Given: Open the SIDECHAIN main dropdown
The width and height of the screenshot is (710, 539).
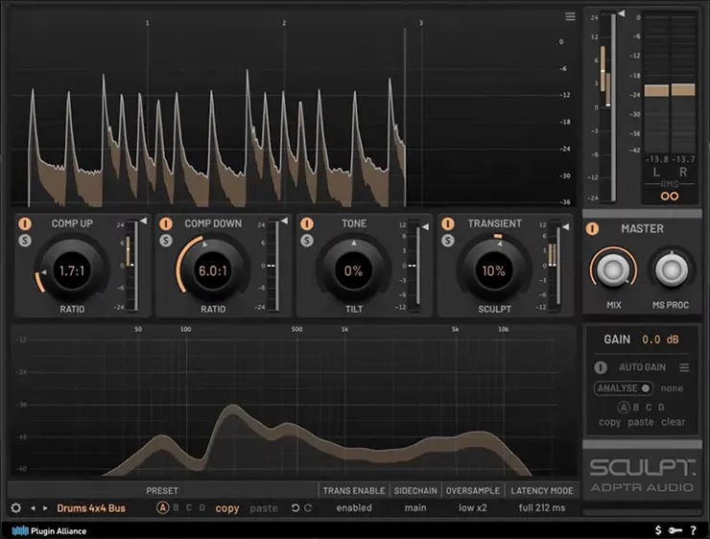Looking at the screenshot, I should click(415, 507).
